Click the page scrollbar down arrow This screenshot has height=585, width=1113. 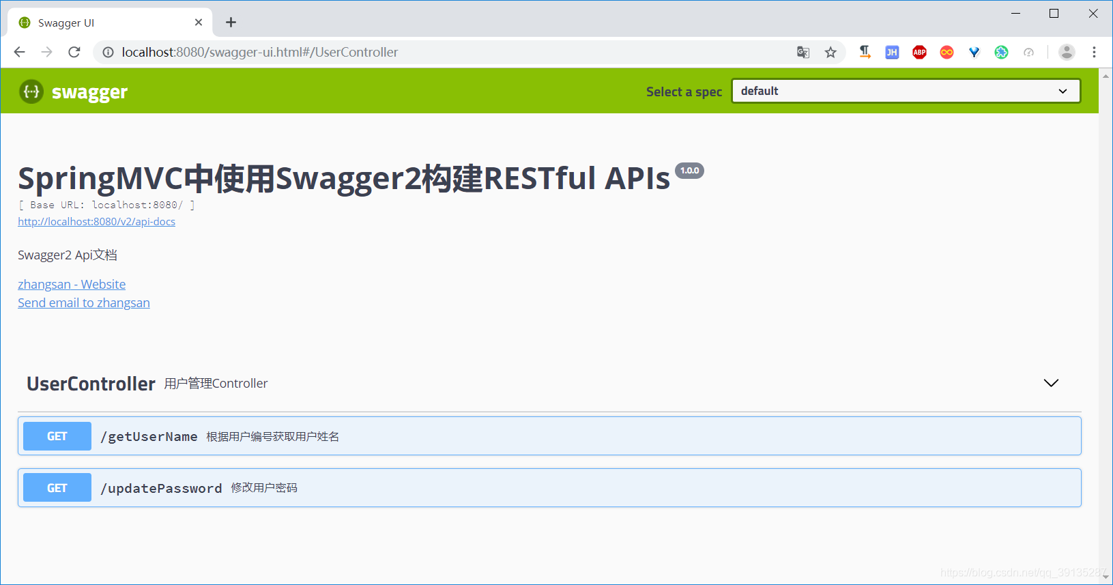tap(1105, 577)
